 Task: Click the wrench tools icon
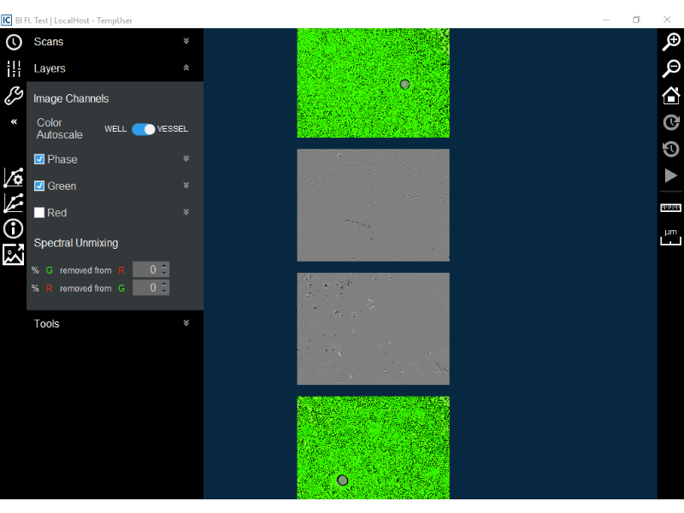click(14, 96)
